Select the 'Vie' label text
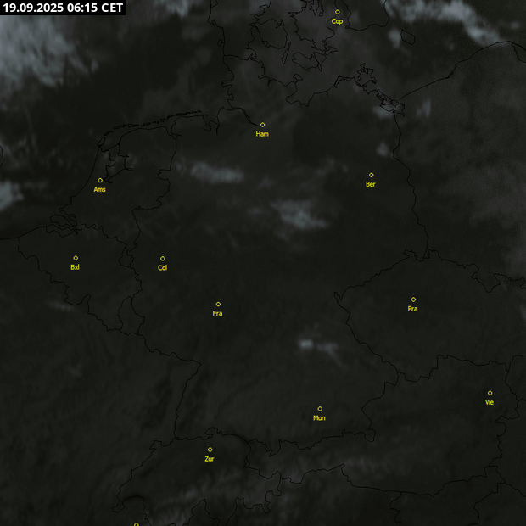This screenshot has width=526, height=526. pyautogui.click(x=490, y=402)
